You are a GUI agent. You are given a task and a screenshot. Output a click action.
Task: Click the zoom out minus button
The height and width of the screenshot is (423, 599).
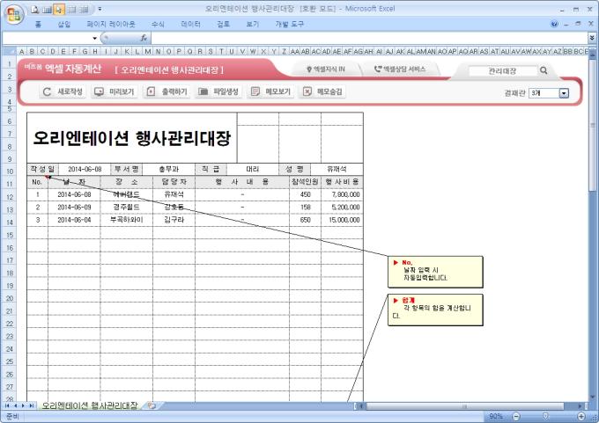click(x=516, y=416)
